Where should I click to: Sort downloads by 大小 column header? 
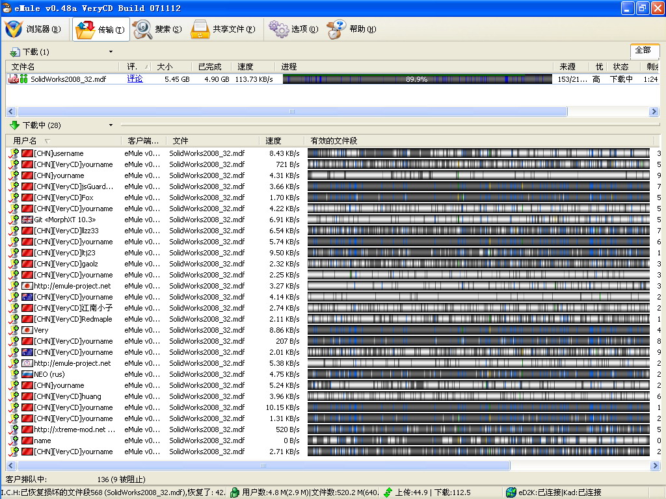click(x=172, y=67)
